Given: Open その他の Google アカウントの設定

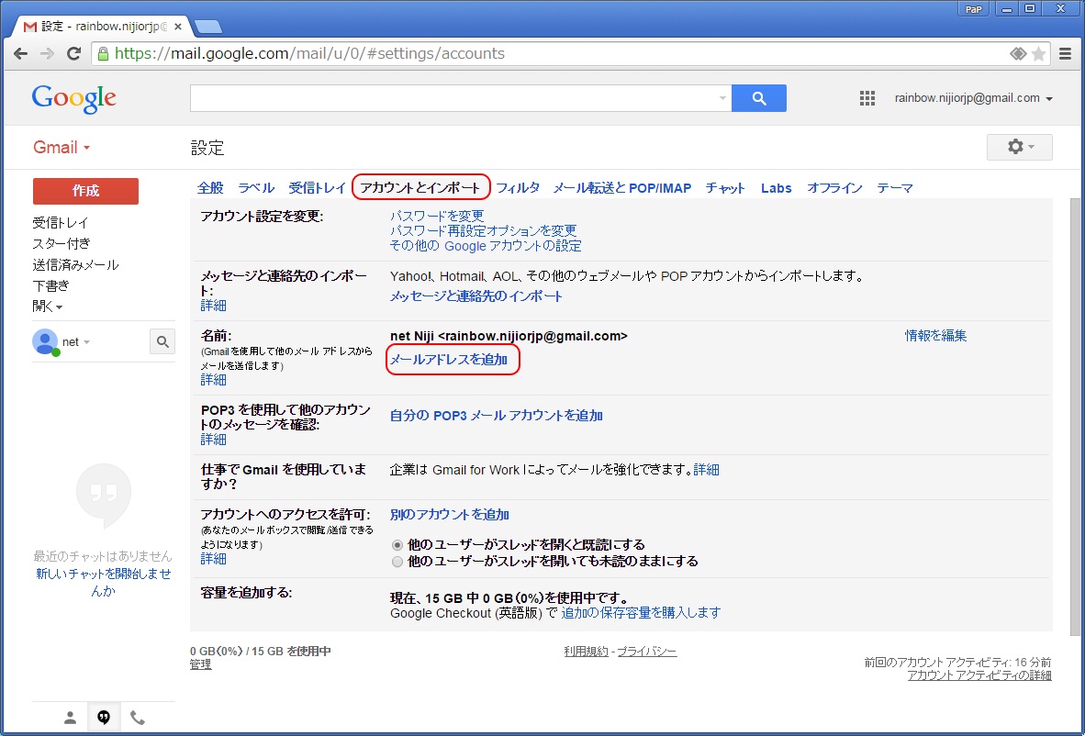Looking at the screenshot, I should point(486,246).
